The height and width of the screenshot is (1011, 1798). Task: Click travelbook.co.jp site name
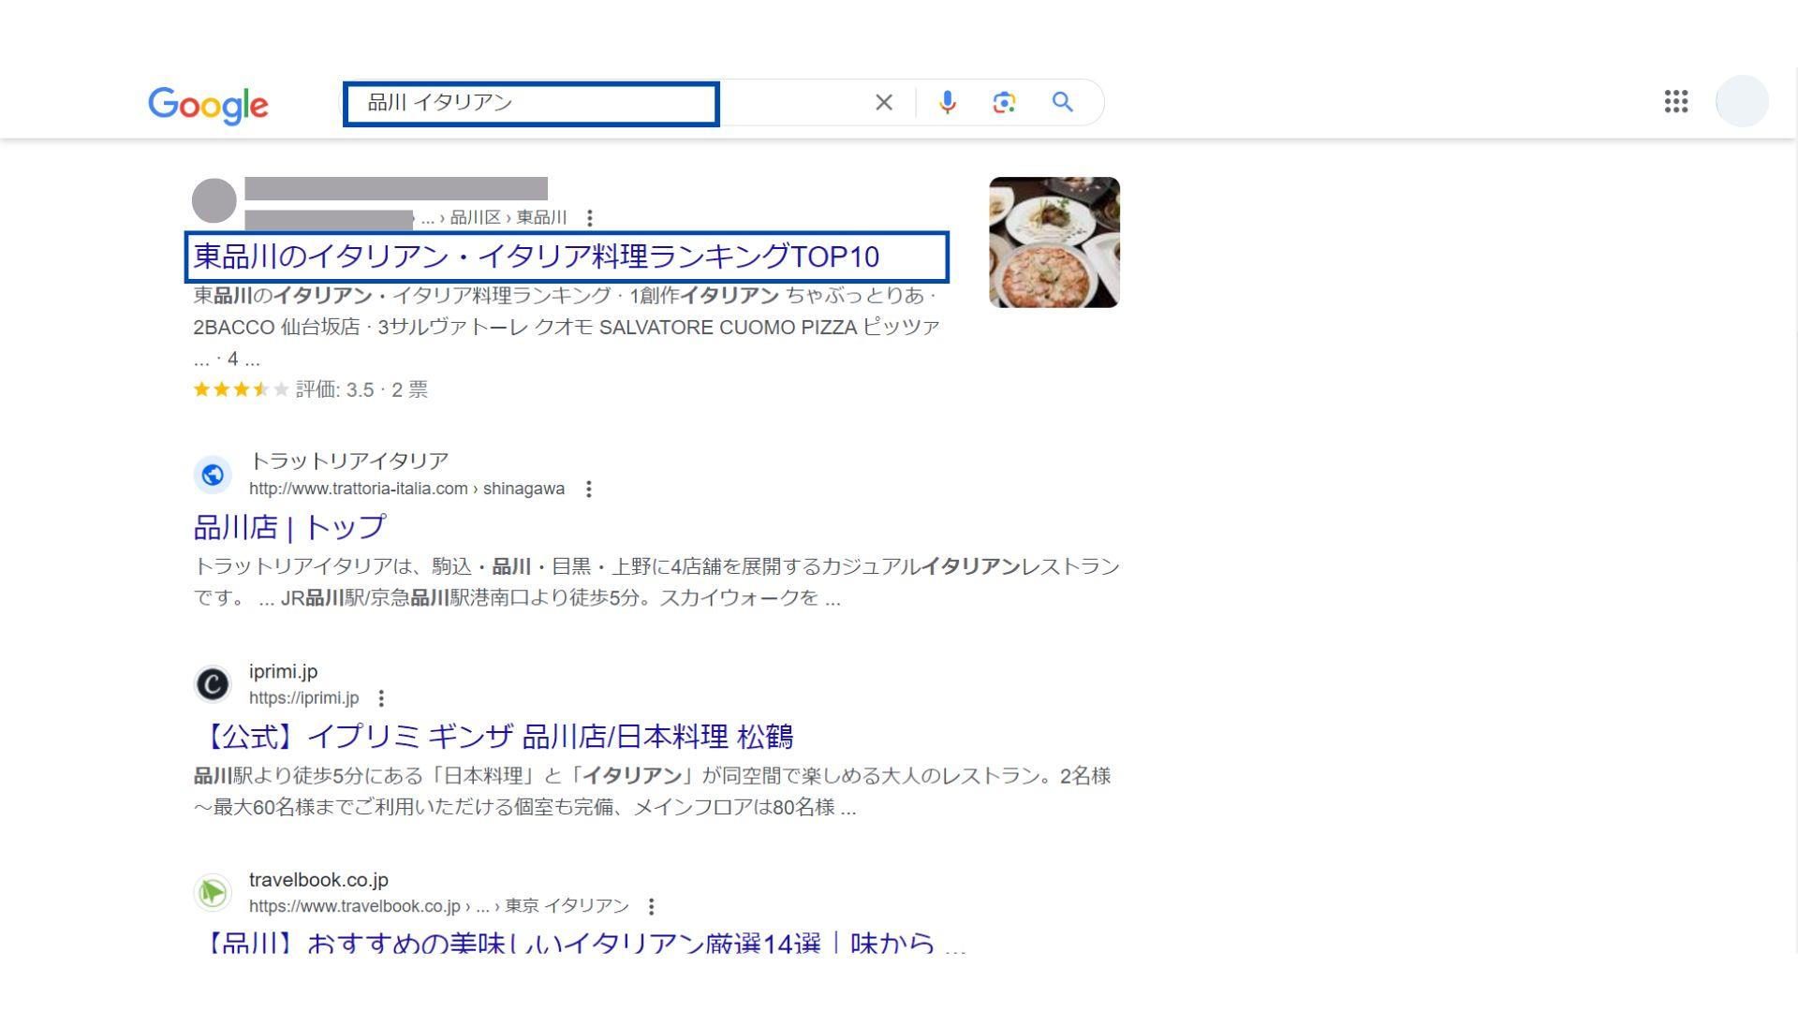[318, 880]
